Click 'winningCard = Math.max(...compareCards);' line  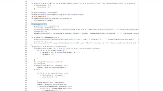(51, 83)
